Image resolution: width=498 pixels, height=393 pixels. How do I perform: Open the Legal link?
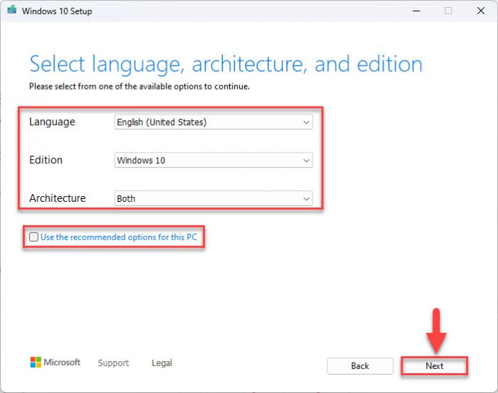[161, 363]
